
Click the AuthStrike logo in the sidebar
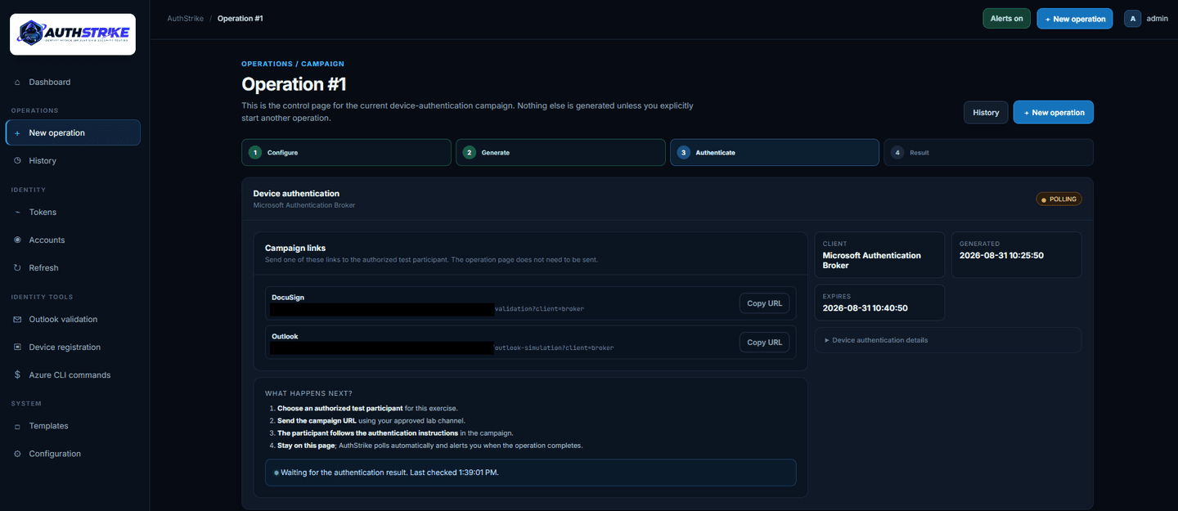pyautogui.click(x=73, y=34)
